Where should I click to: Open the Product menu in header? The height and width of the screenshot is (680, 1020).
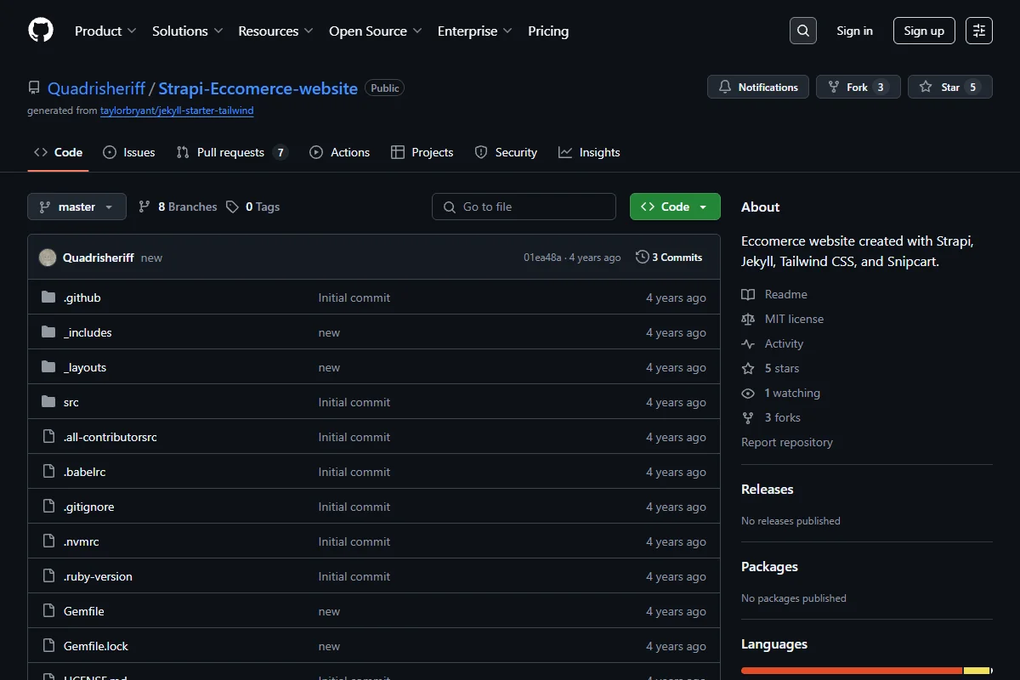coord(105,31)
